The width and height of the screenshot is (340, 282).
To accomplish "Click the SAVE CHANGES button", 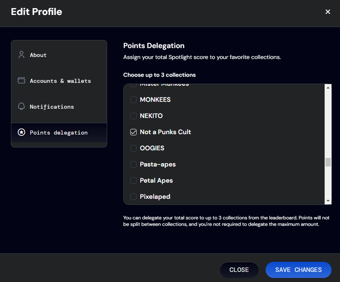I will [x=298, y=270].
